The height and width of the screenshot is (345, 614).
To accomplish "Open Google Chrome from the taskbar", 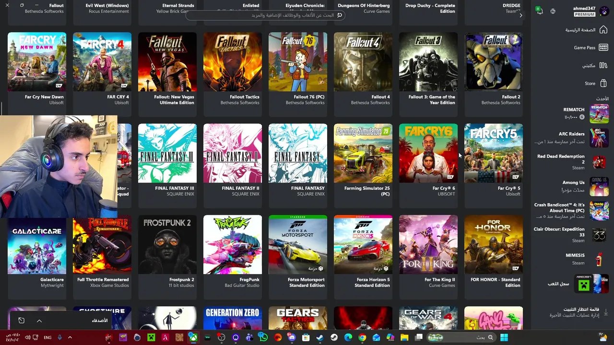I will tap(362, 337).
